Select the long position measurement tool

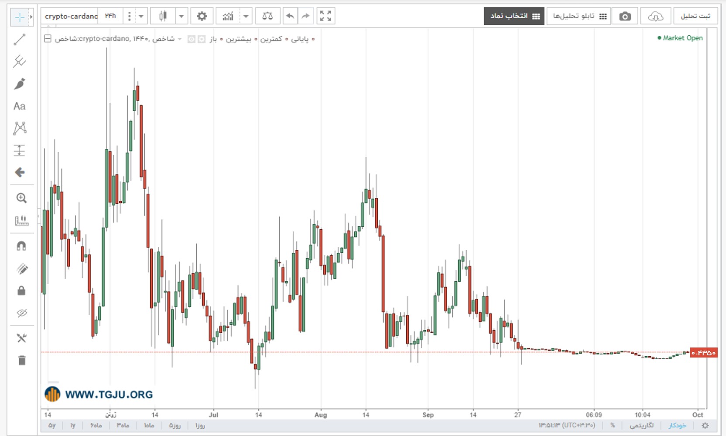(20, 150)
